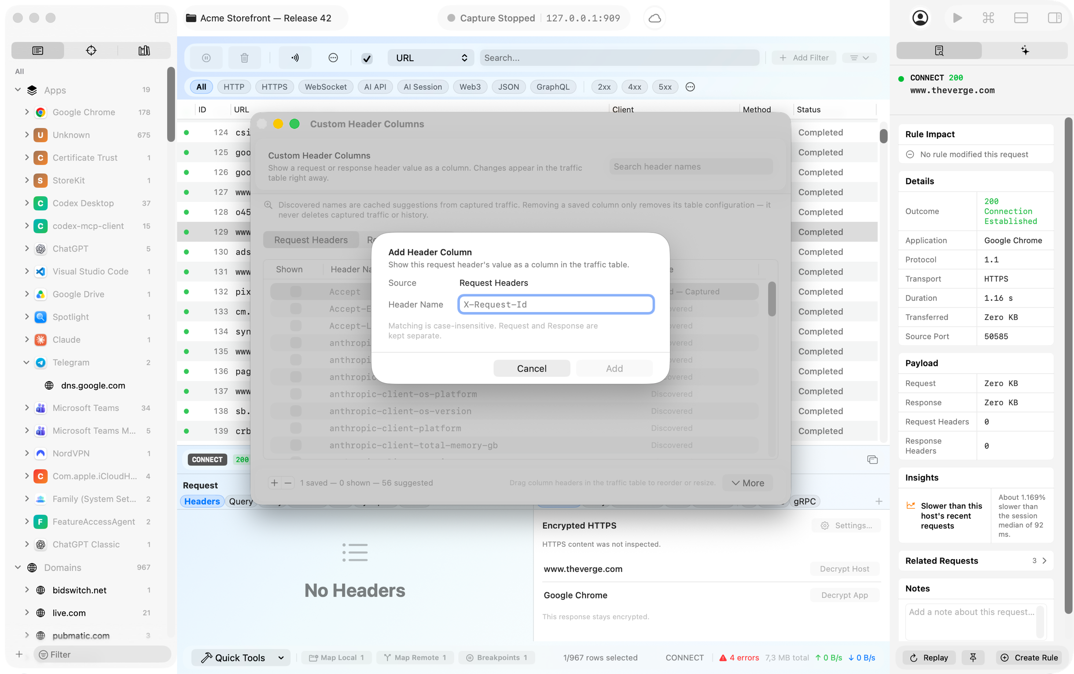
Task: Click the Map Local 1 status item
Action: coord(337,658)
